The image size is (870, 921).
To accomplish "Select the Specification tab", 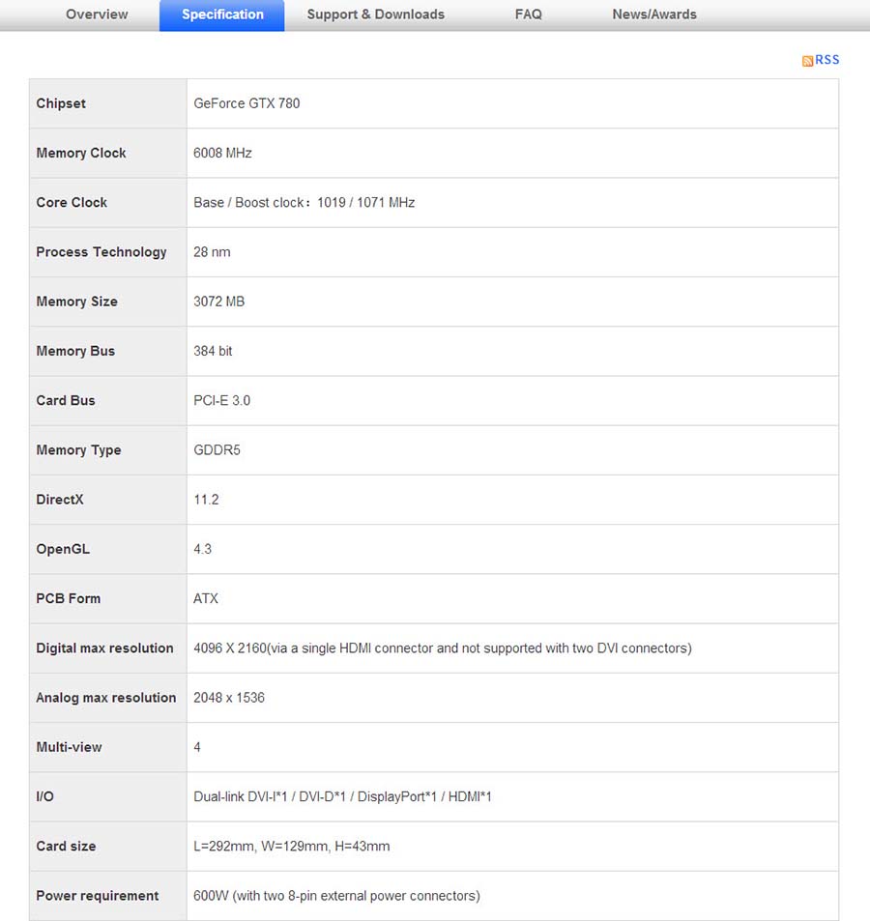I will tap(222, 14).
